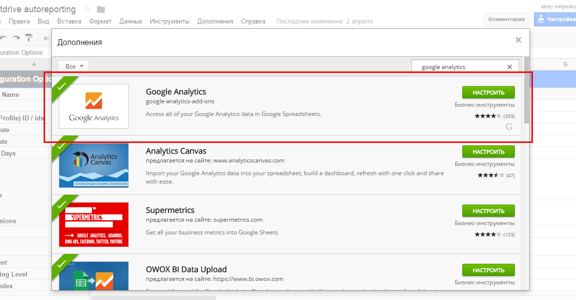The height and width of the screenshot is (300, 576).
Task: Click Бизнес-инструменты under Analytics Canvas
Action: tap(484, 164)
